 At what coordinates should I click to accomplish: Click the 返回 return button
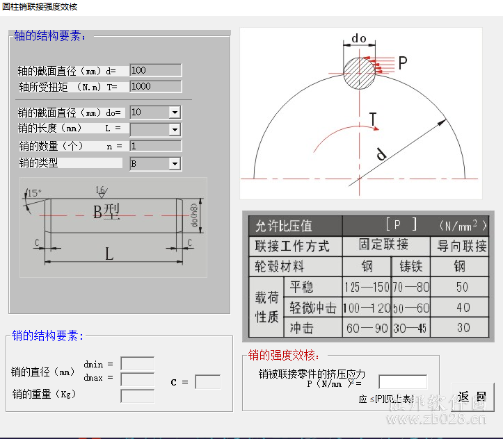(x=472, y=397)
